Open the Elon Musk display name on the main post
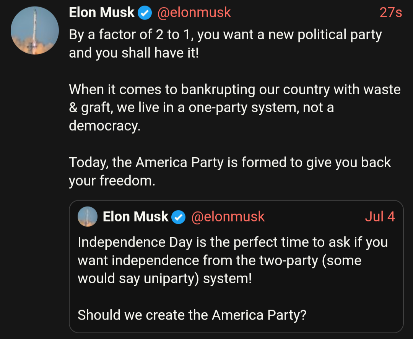Screen dimensions: 413x339 point(102,12)
